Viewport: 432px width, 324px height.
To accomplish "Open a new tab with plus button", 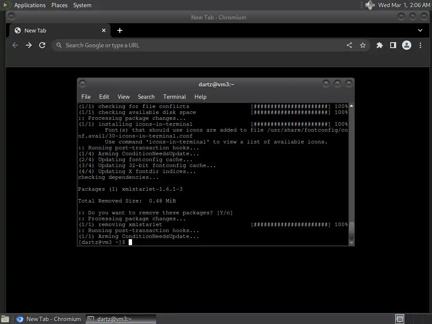I will [120, 30].
